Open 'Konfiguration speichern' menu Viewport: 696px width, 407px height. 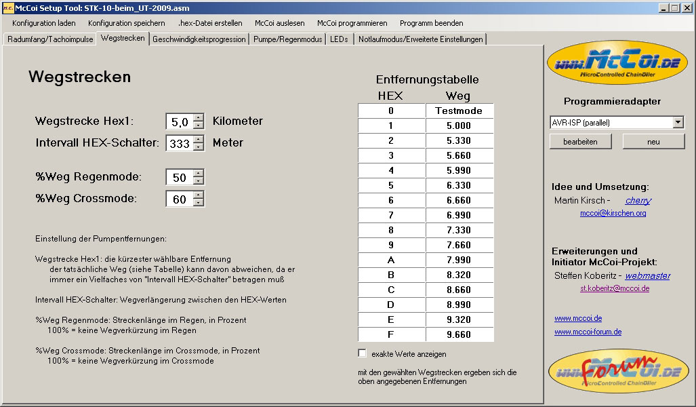coord(127,23)
